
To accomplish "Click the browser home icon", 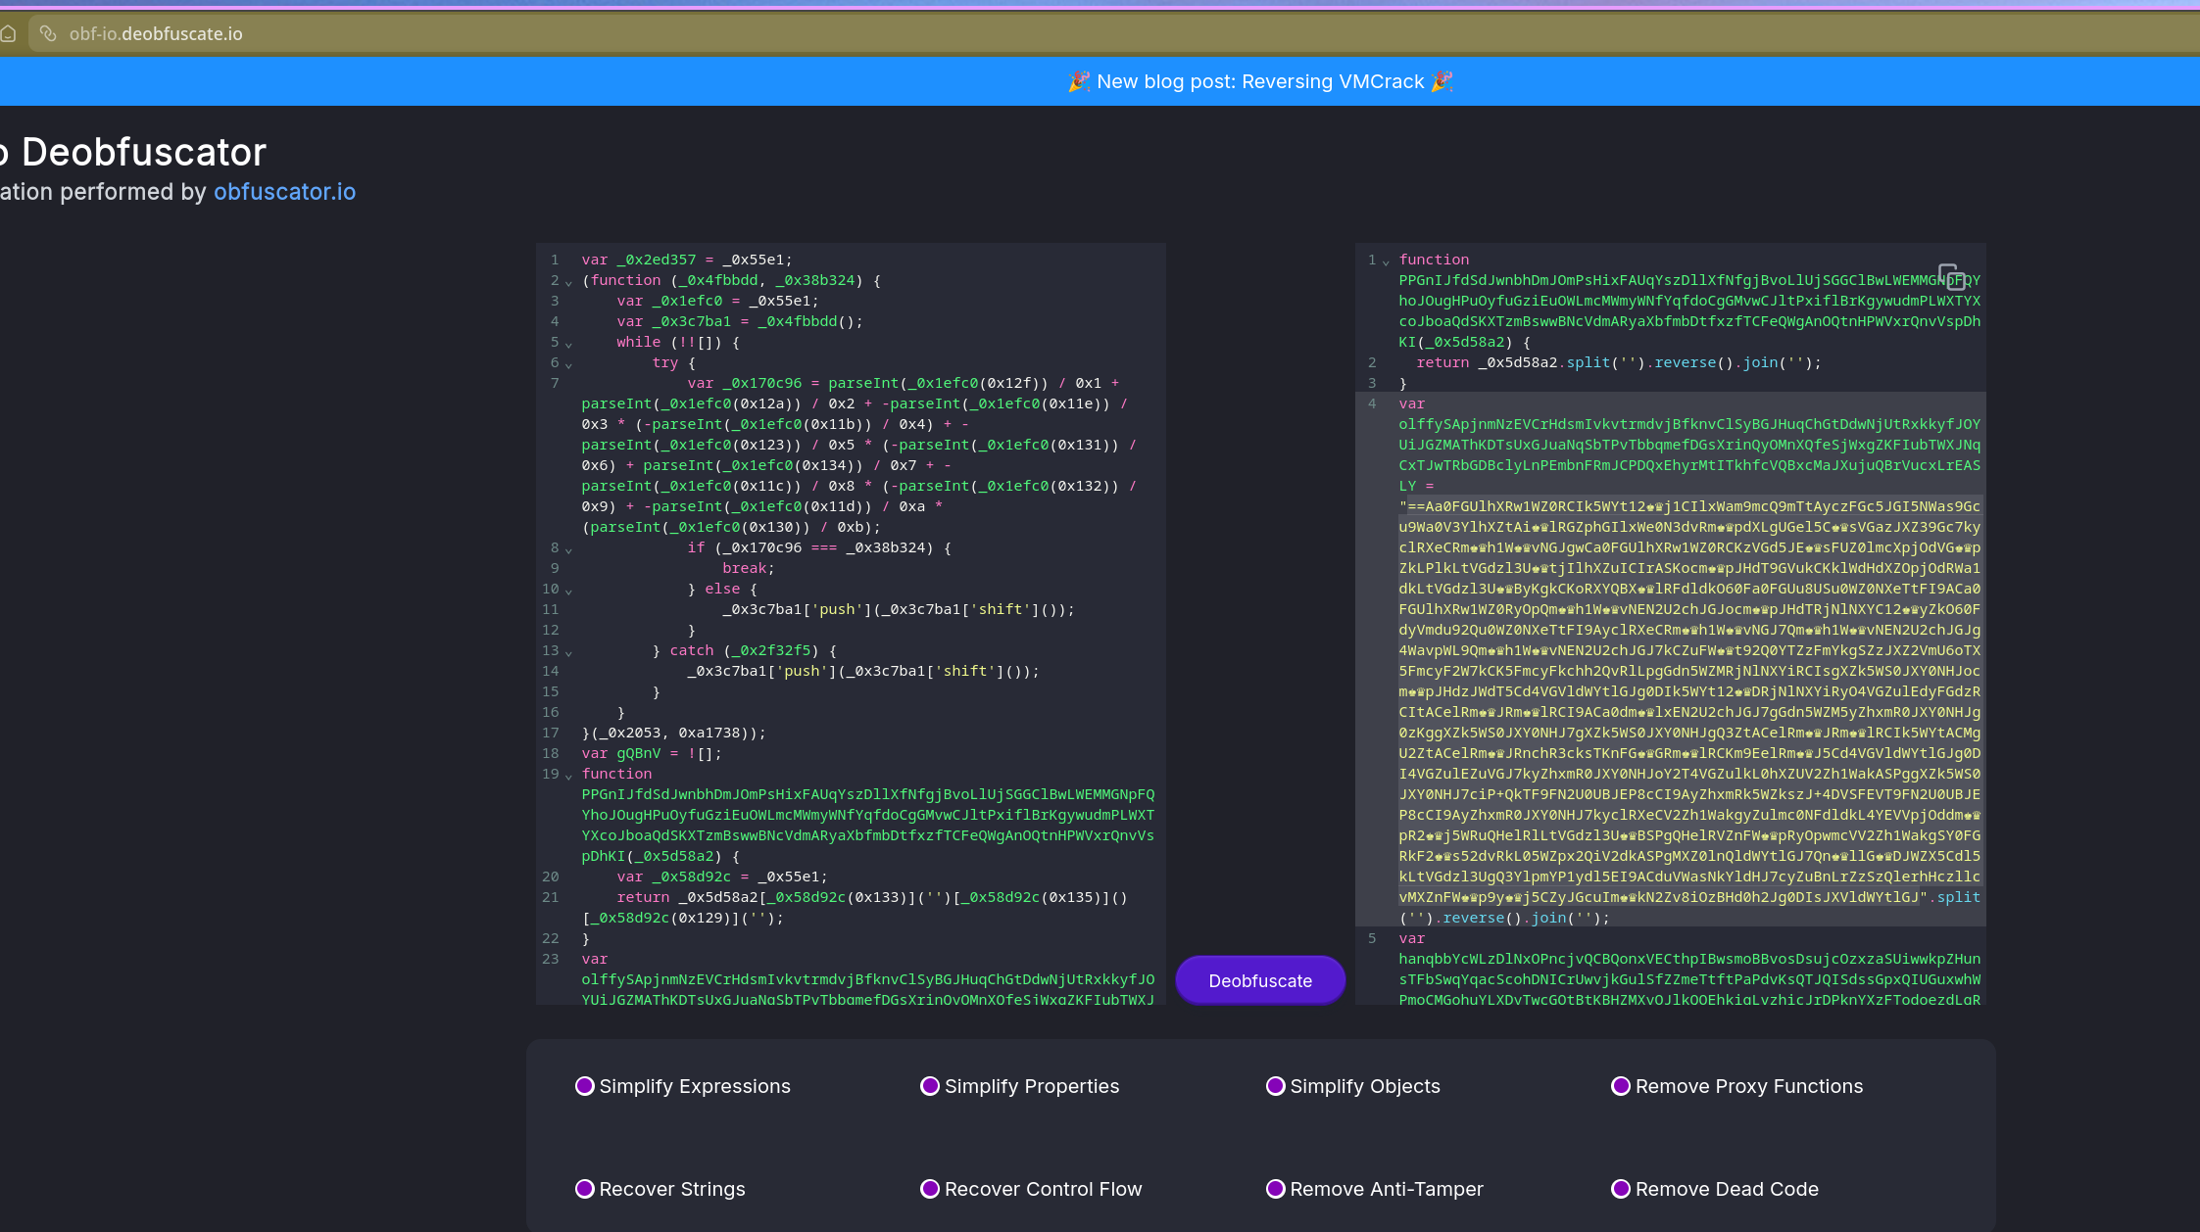I will [x=9, y=34].
